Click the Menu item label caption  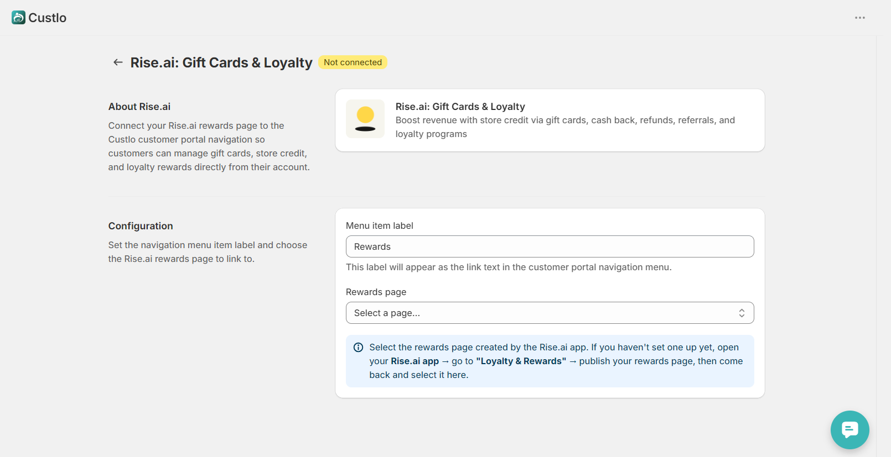tap(380, 225)
